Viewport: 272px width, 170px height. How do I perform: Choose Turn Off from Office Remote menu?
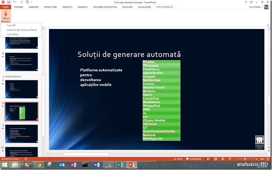(x=11, y=25)
